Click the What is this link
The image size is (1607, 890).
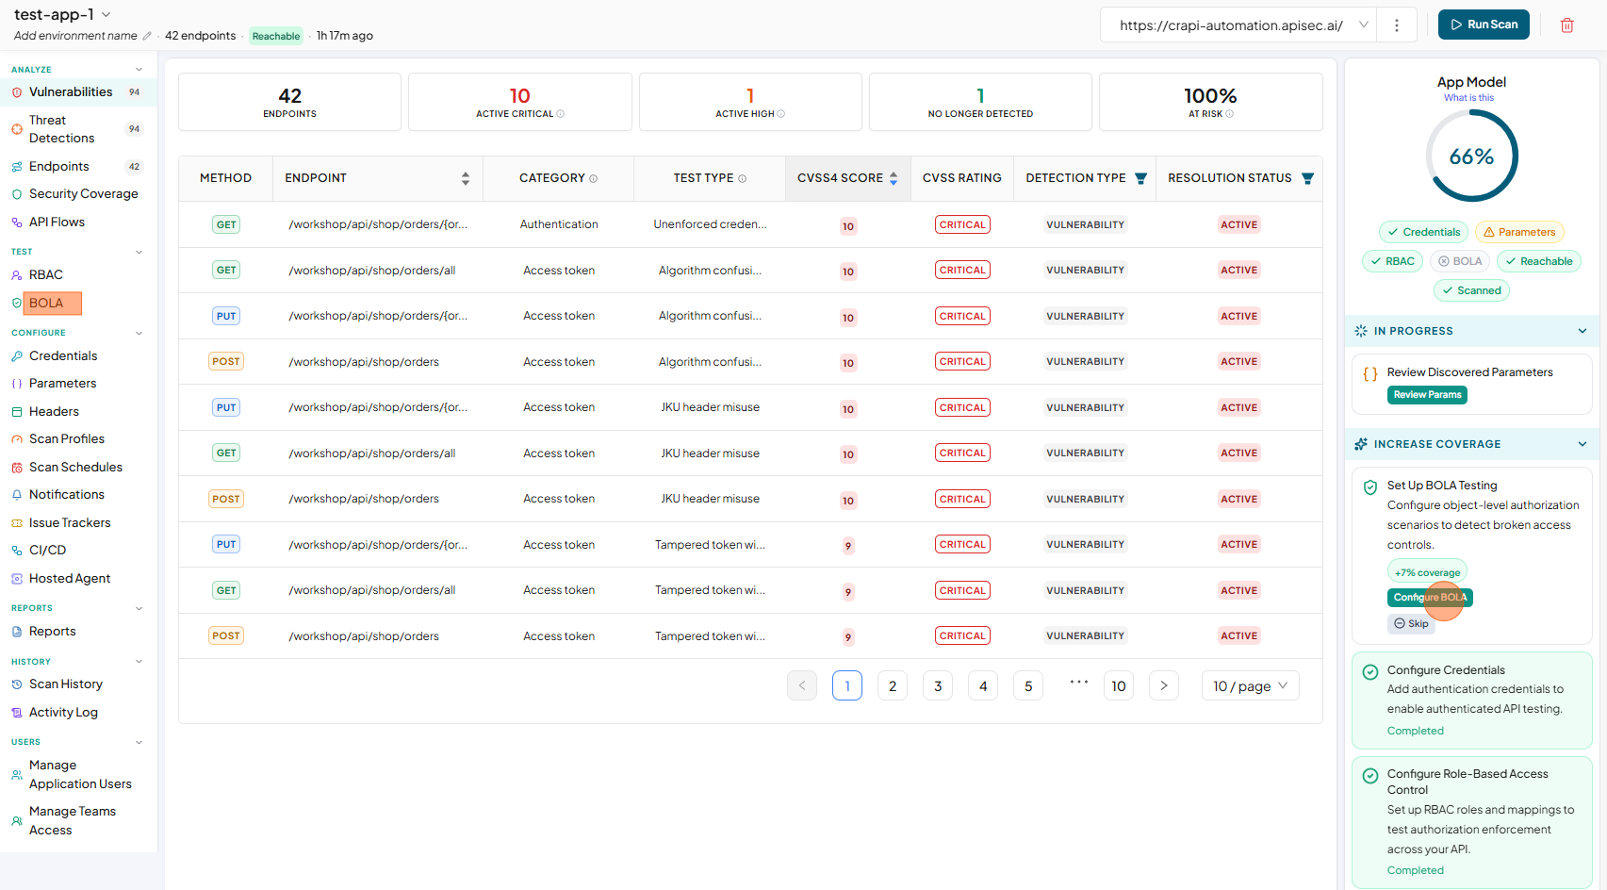(x=1468, y=98)
